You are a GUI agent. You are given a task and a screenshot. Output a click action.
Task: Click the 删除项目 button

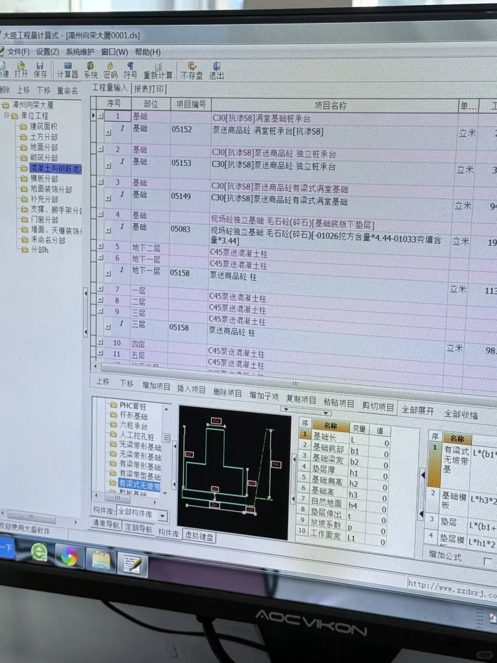[x=227, y=392]
